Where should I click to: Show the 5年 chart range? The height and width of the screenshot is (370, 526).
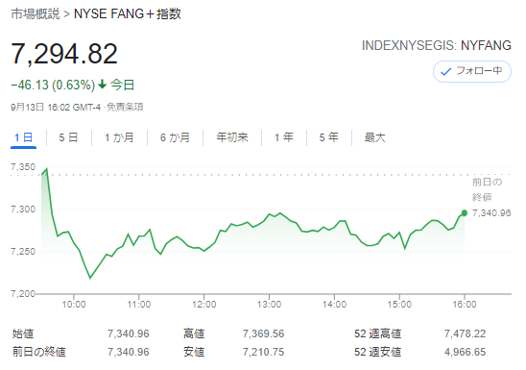(328, 137)
